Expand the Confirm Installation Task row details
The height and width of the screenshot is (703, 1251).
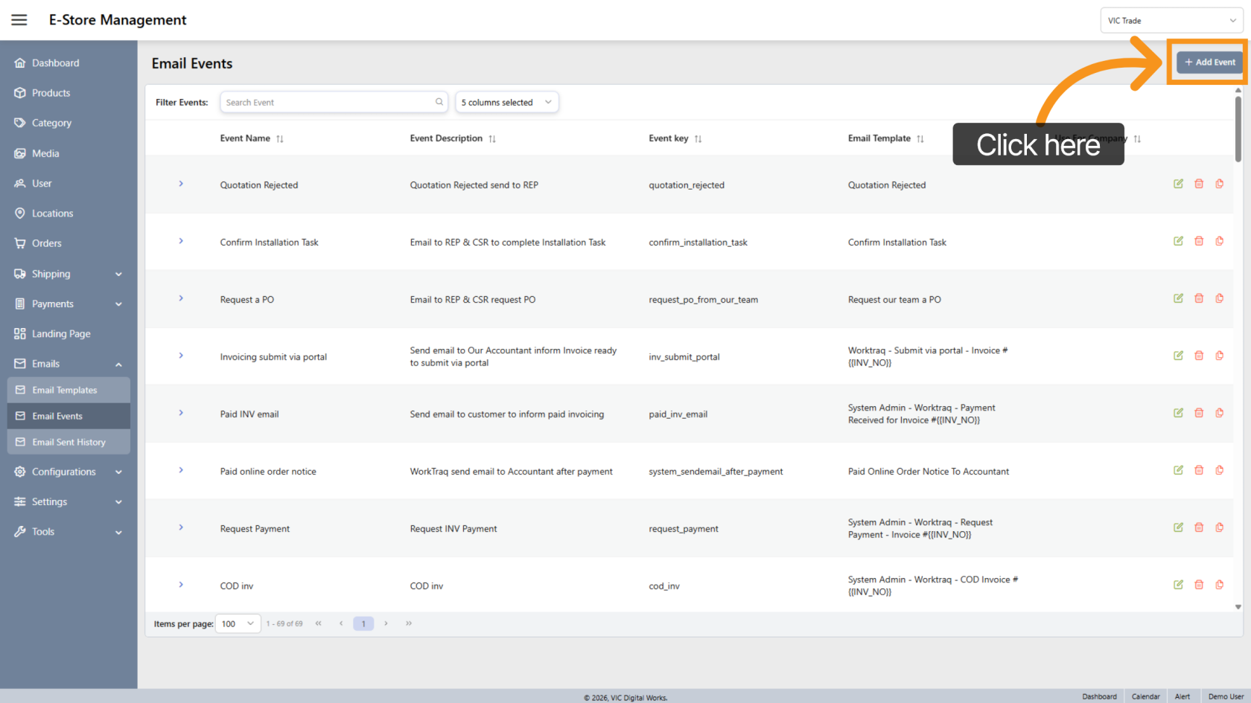pos(181,241)
